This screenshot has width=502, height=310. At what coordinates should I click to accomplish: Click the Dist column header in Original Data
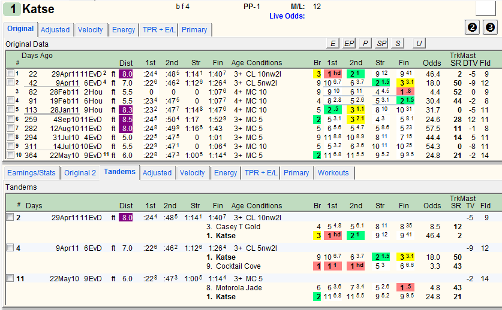(126, 63)
